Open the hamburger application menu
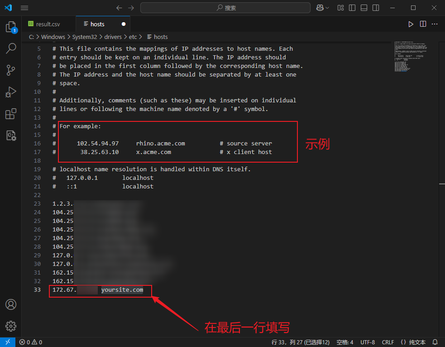The height and width of the screenshot is (347, 445). 24,8
